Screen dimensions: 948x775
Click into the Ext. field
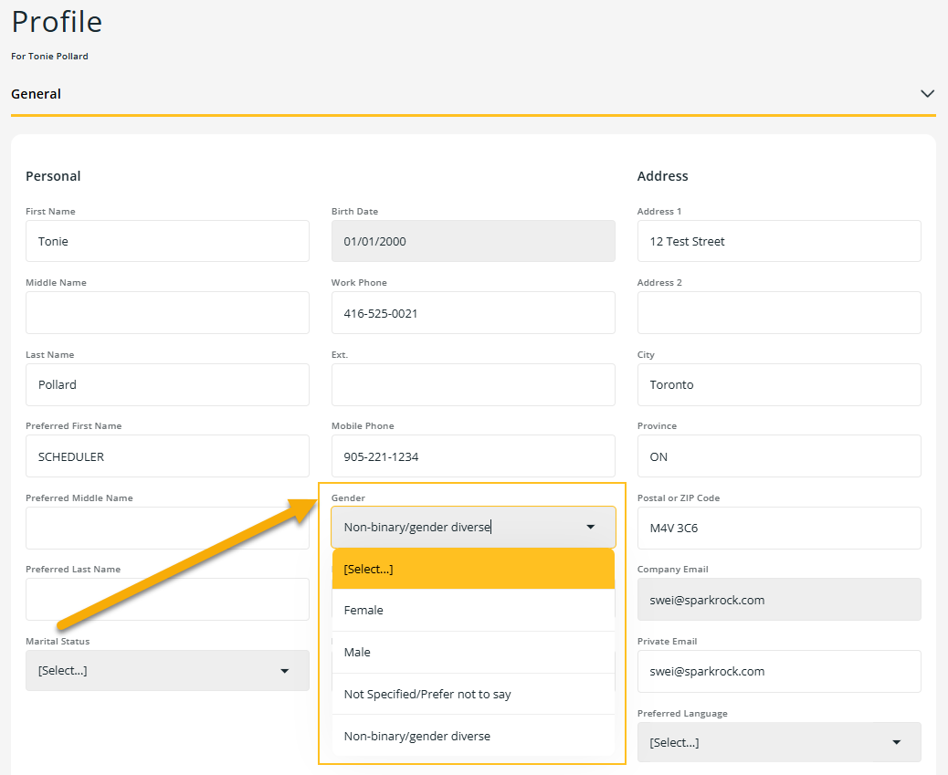click(x=473, y=384)
